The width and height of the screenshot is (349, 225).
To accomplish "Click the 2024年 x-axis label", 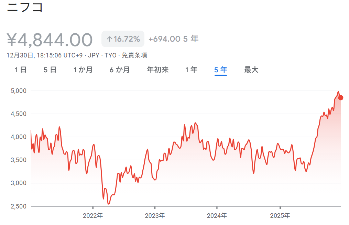I will click(217, 216).
